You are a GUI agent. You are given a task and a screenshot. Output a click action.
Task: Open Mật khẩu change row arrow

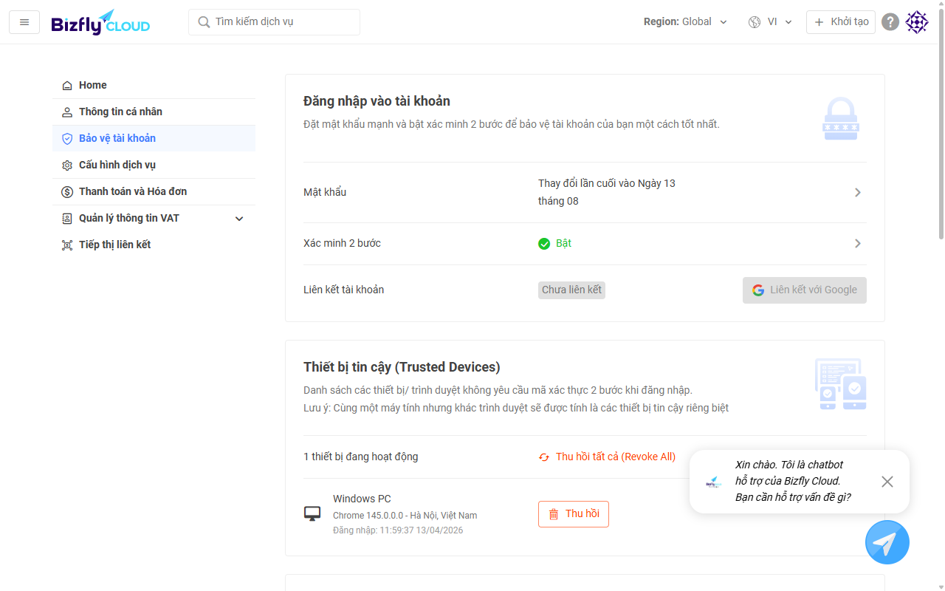857,193
